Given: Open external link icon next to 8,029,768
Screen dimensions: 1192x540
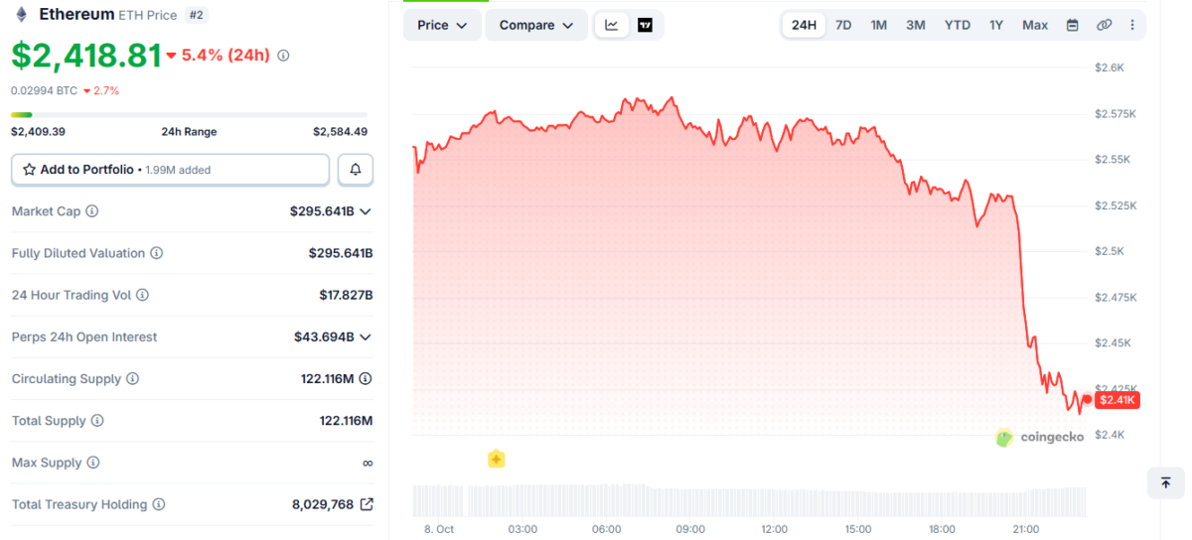Looking at the screenshot, I should [367, 504].
